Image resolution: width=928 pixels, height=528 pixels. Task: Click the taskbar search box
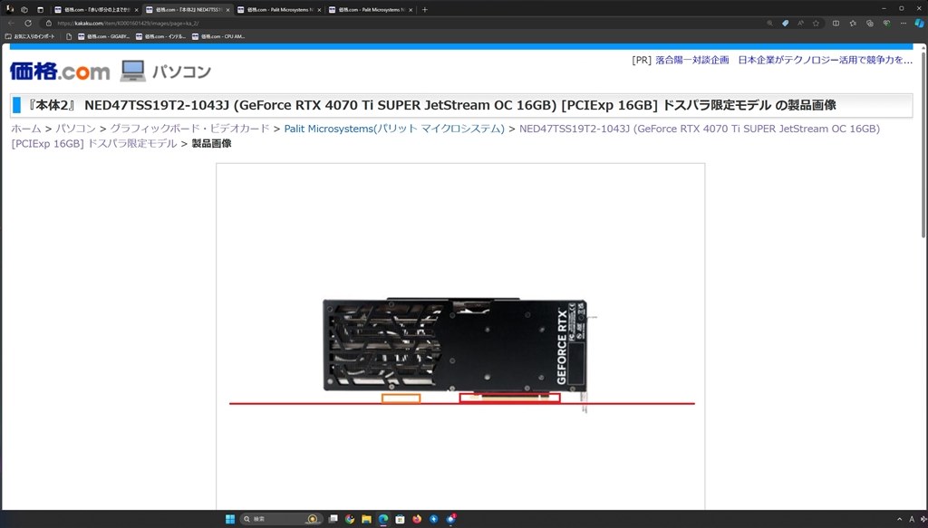281,519
